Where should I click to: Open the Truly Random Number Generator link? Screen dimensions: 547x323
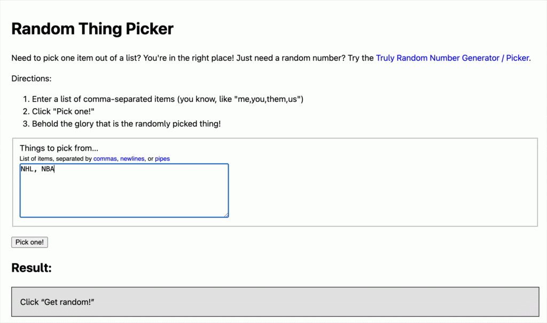(452, 58)
